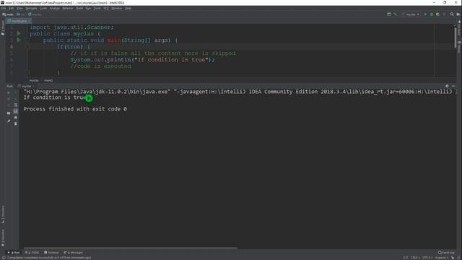Open the Structure sidebar tab

(x=3, y=214)
